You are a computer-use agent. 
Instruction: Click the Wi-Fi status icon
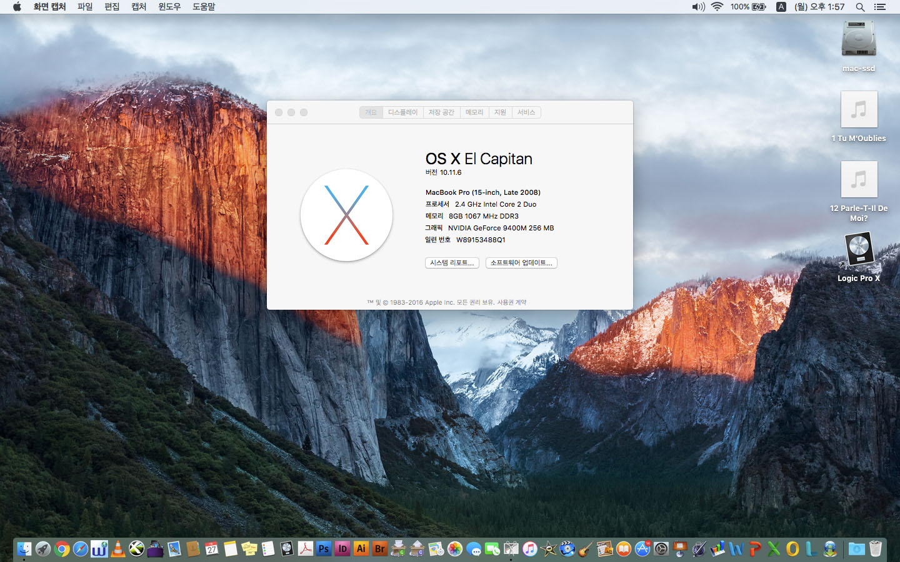point(717,7)
